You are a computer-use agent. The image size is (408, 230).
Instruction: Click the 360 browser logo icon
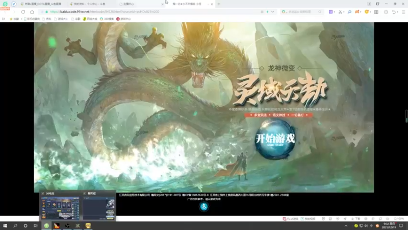5,4
